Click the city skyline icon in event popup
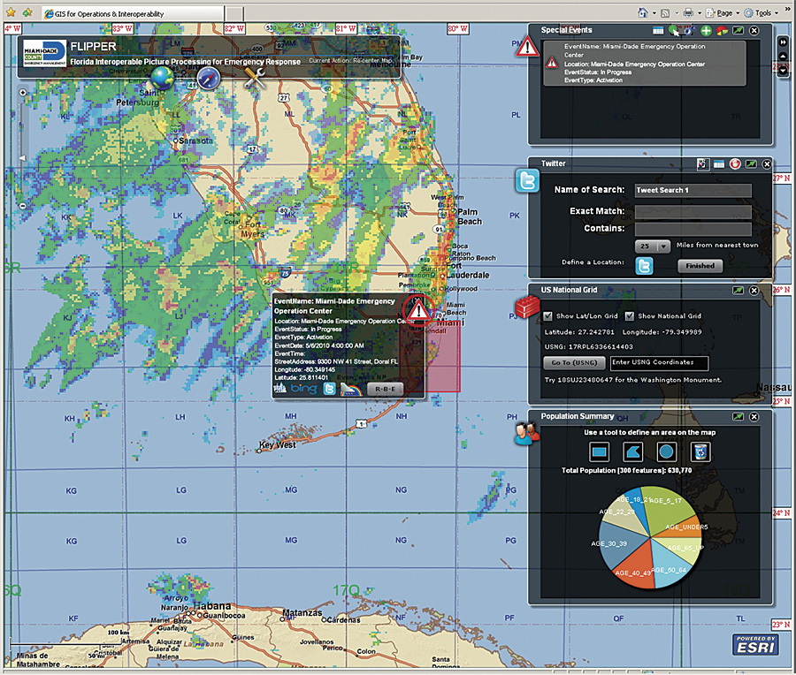This screenshot has height=675, width=796. click(279, 390)
